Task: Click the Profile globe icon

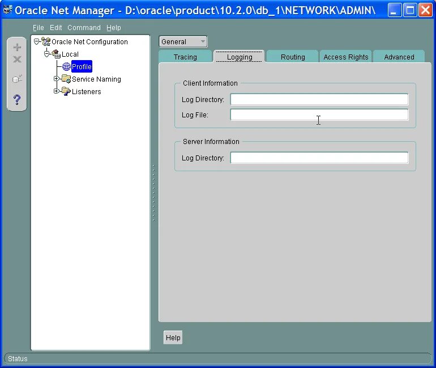Action: click(66, 66)
